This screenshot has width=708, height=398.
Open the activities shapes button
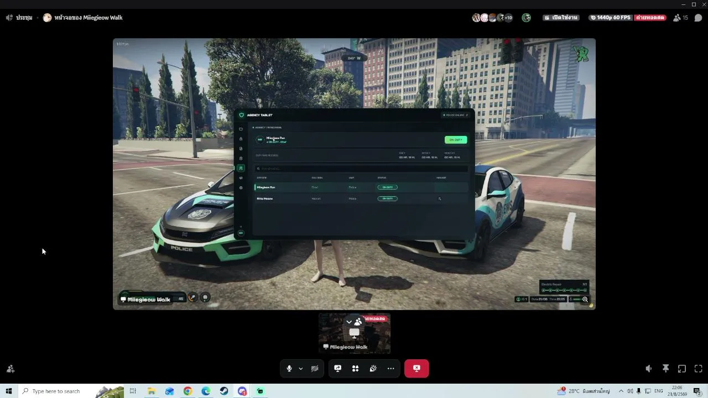pyautogui.click(x=355, y=369)
